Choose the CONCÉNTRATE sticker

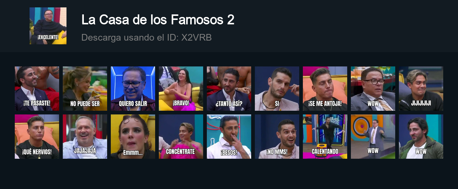181,137
